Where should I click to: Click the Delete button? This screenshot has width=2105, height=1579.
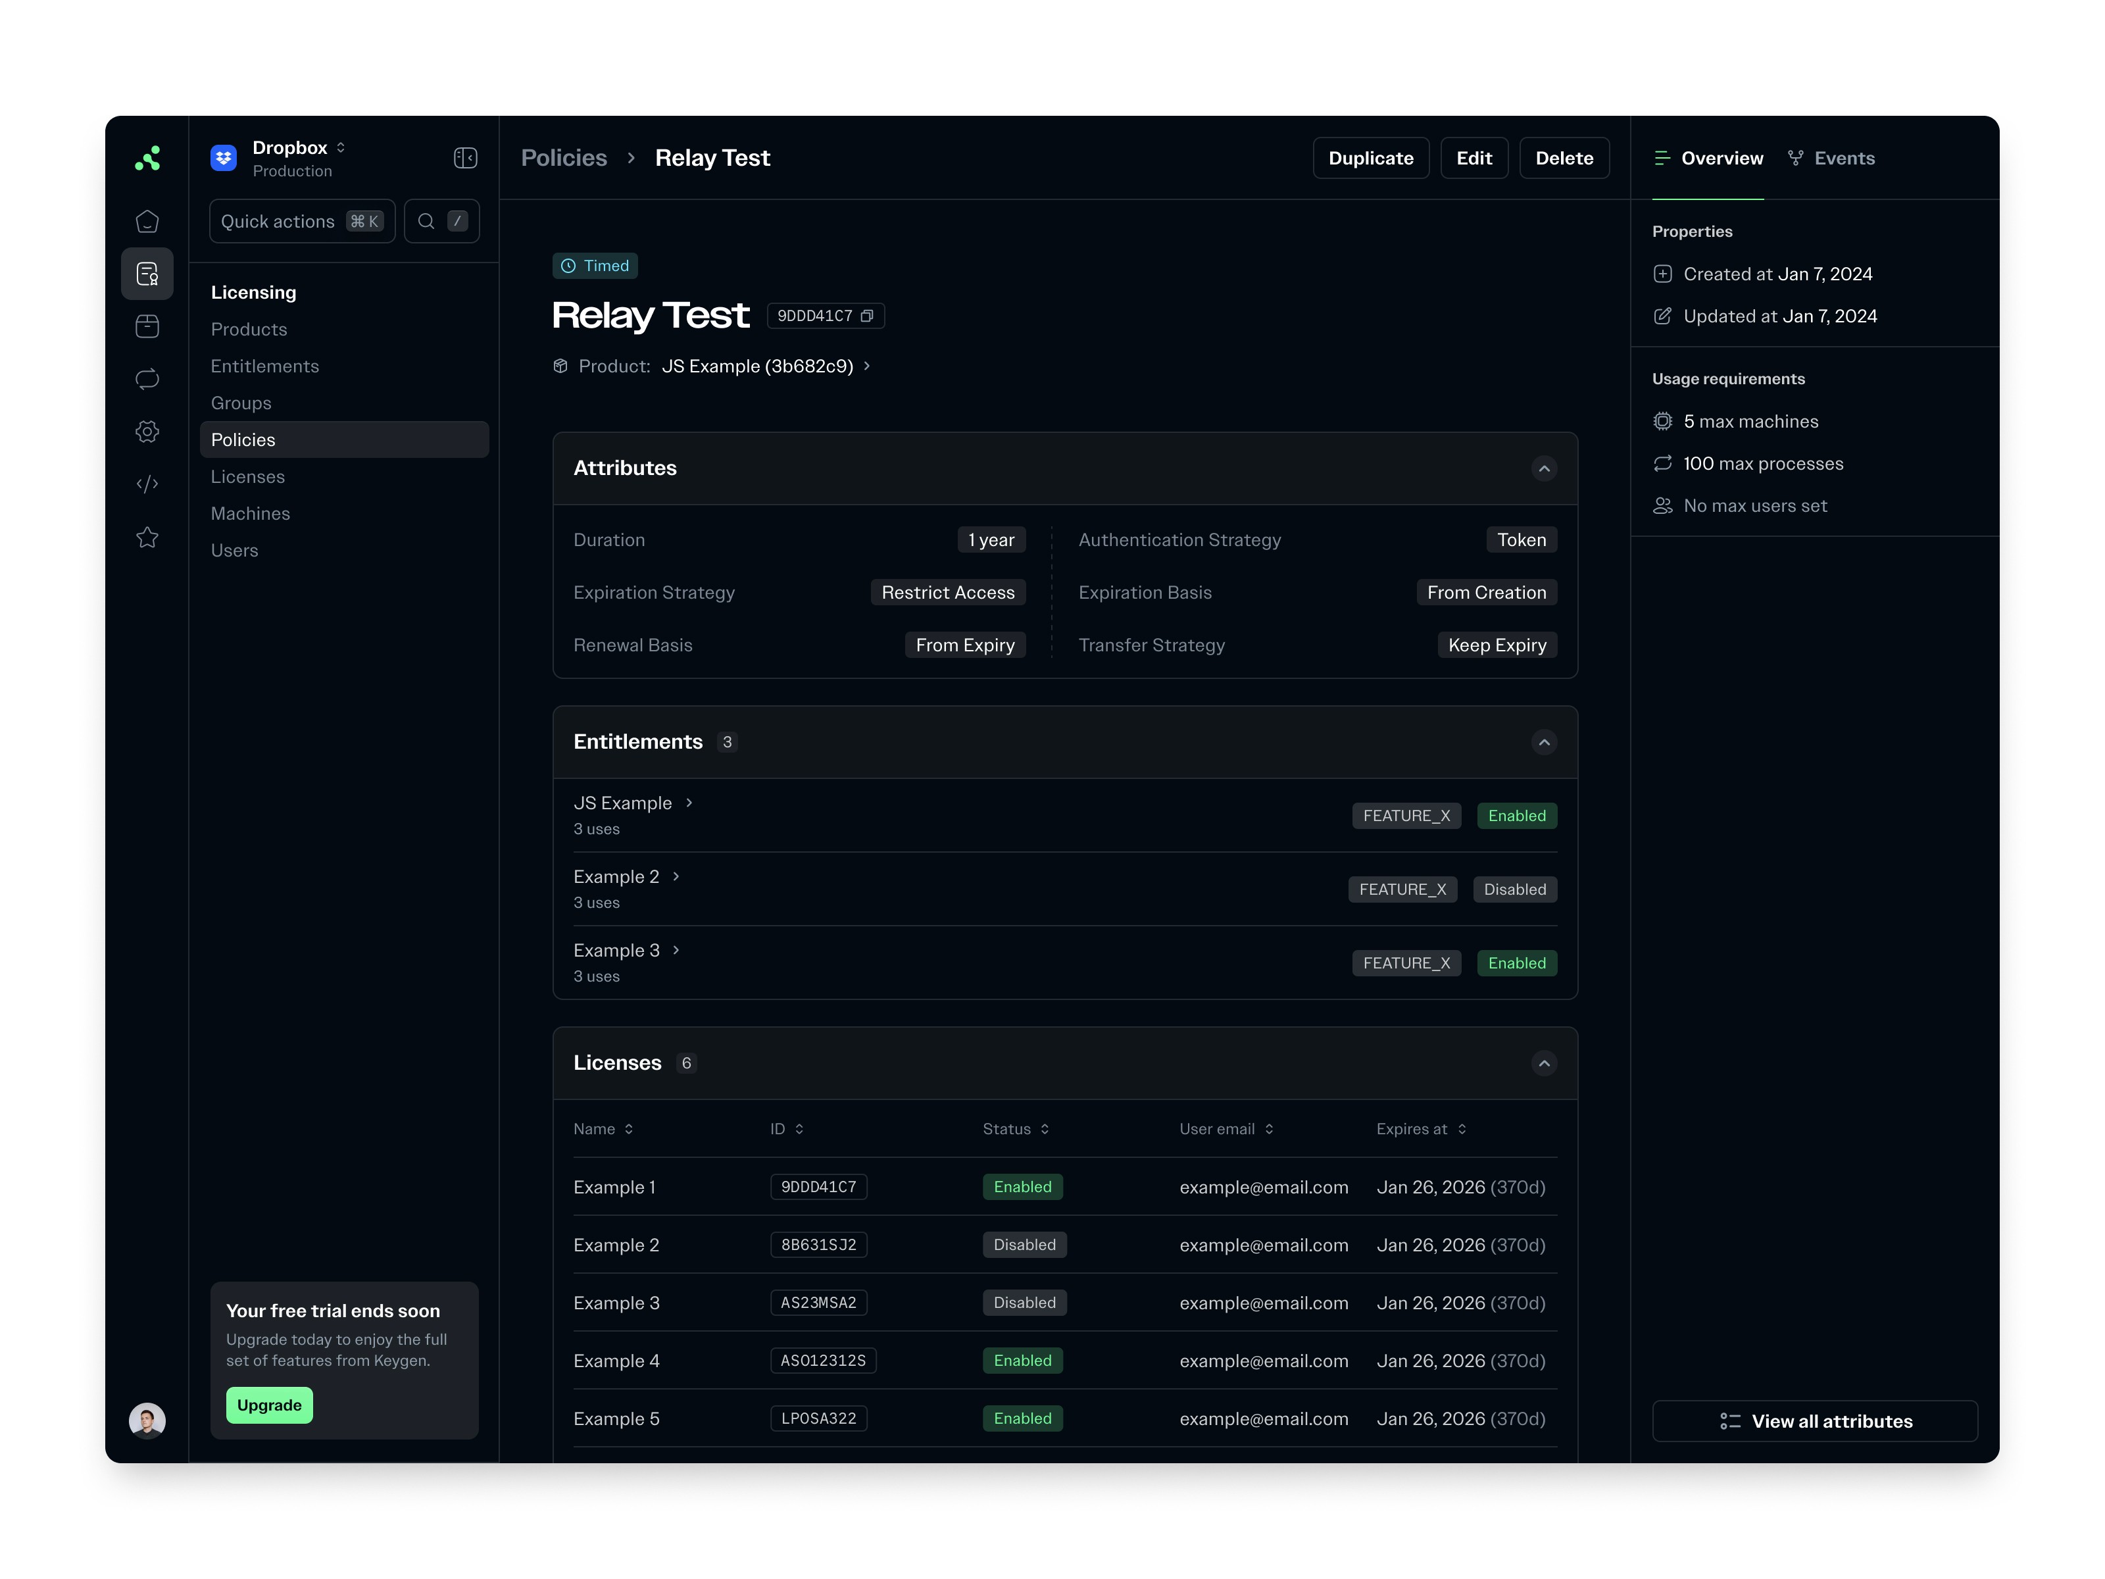[1564, 158]
